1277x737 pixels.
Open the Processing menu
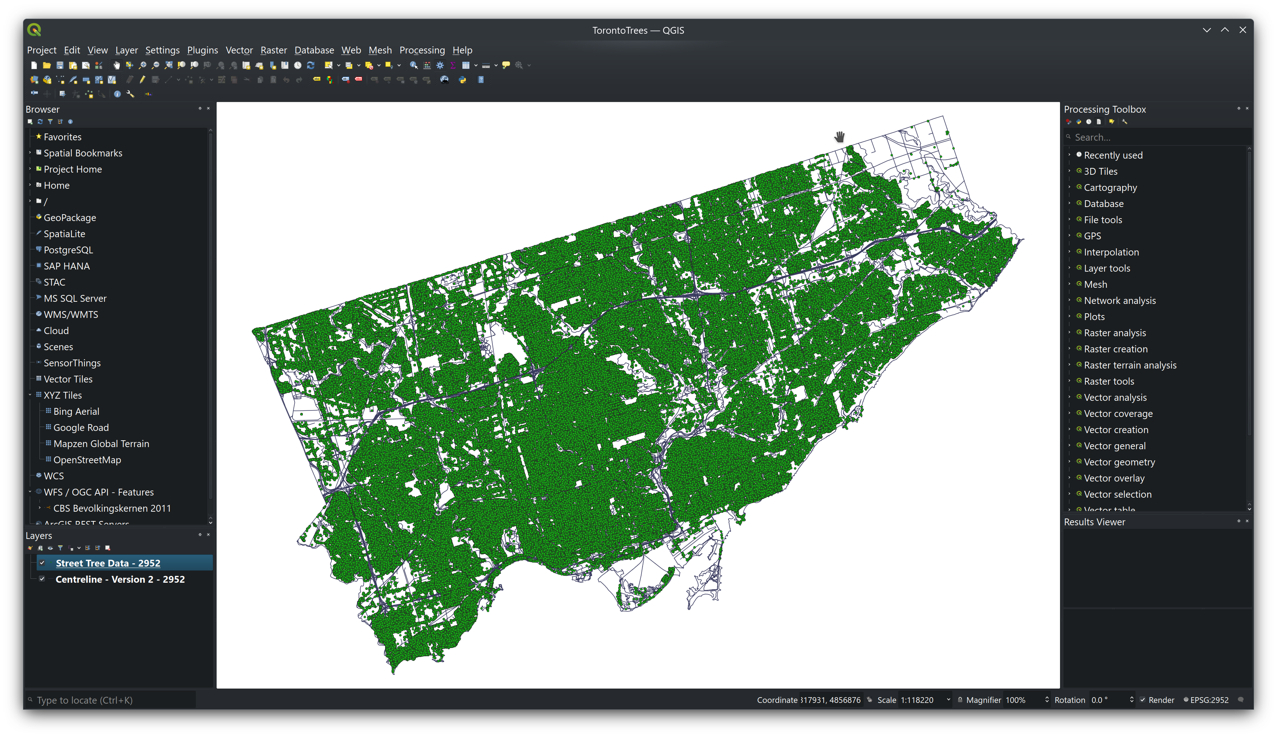[422, 50]
